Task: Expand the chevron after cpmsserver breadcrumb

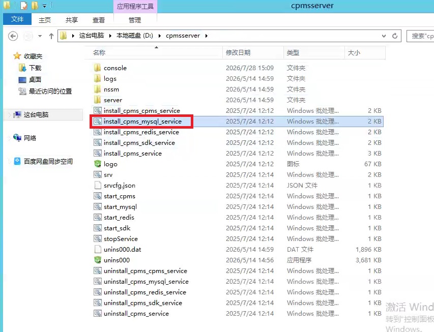Action: [207, 36]
